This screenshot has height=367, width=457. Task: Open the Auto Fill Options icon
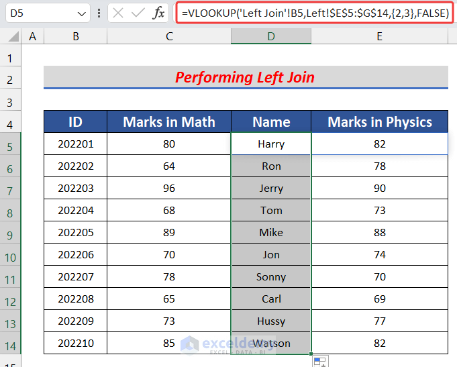click(x=320, y=362)
